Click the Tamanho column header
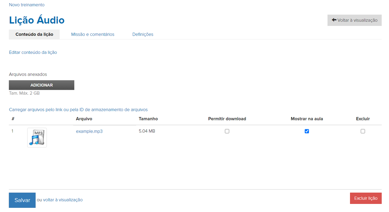This screenshot has width=389, height=212. pos(148,119)
